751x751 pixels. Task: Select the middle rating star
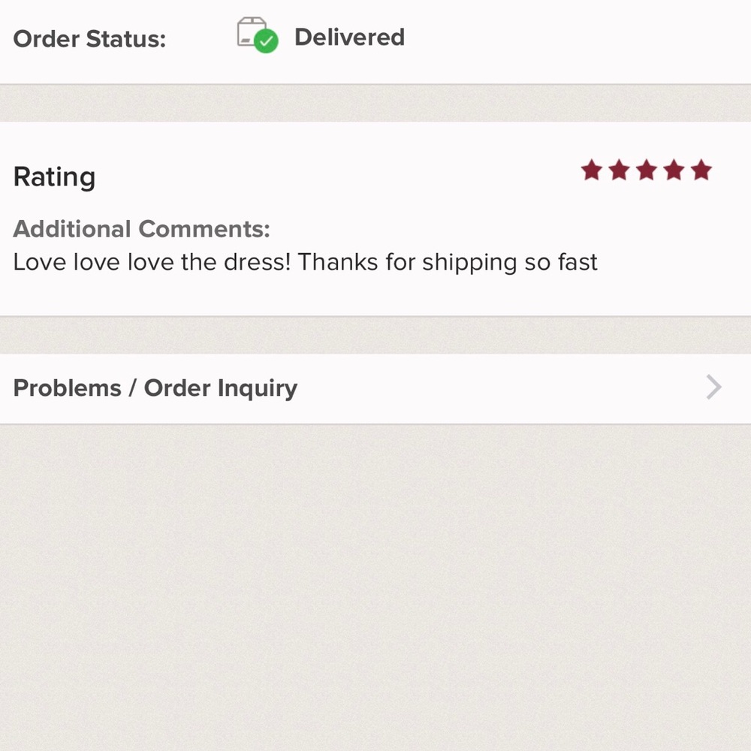point(647,170)
